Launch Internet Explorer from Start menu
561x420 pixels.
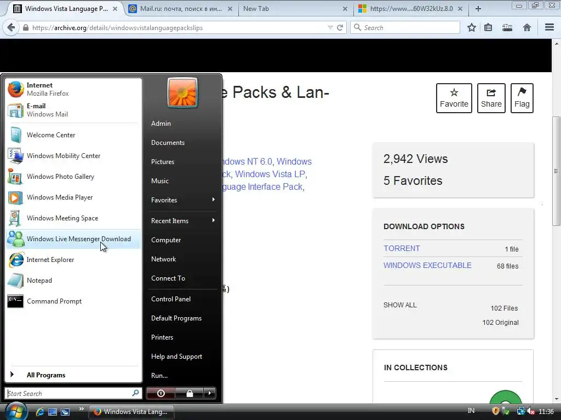click(x=73, y=260)
